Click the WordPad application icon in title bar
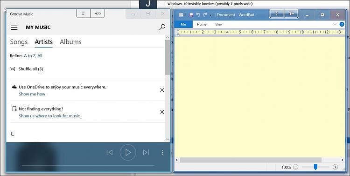This screenshot has height=176, width=350. pyautogui.click(x=181, y=15)
